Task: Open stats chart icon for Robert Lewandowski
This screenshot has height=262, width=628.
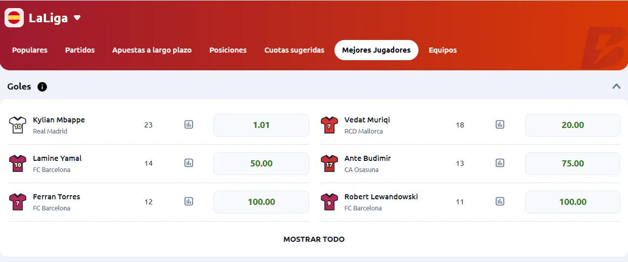Action: click(500, 201)
